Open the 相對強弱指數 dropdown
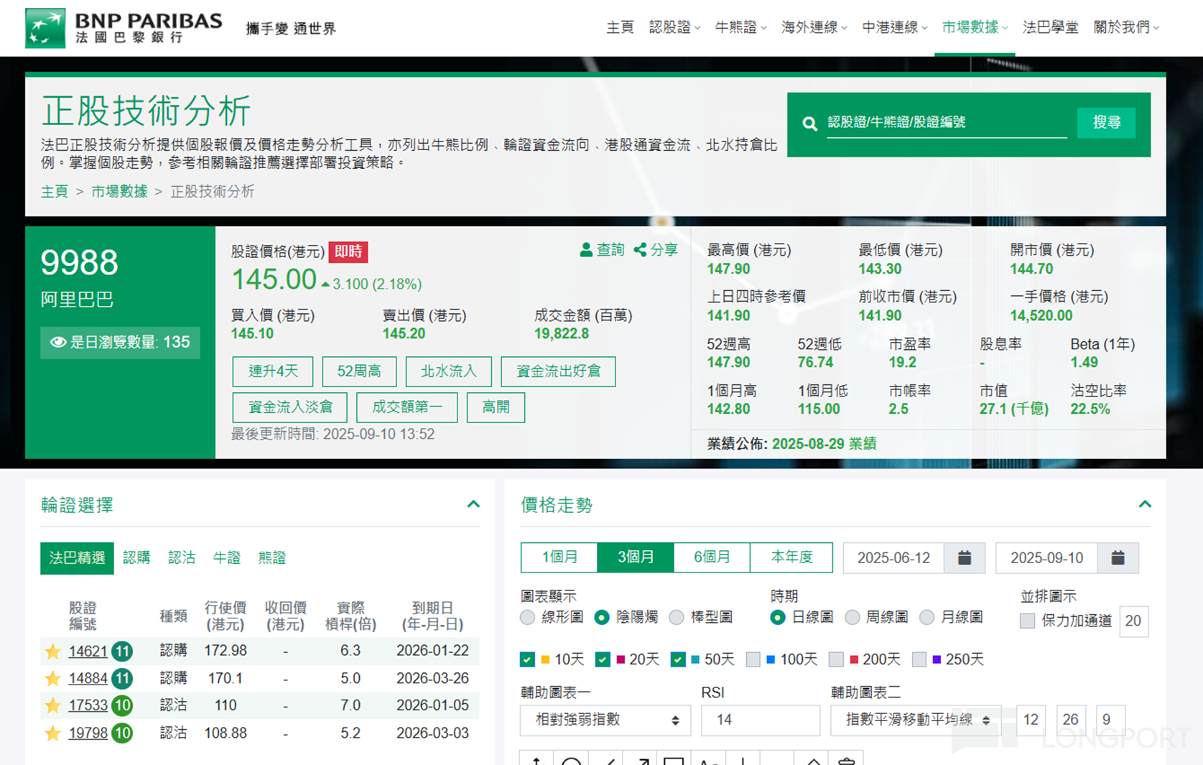This screenshot has width=1203, height=765. pyautogui.click(x=605, y=720)
